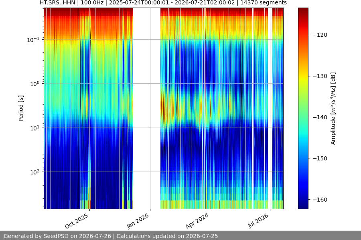This screenshot has height=240, width=361.
Task: Click the 10⁻¹ period tick label
Action: tap(33, 40)
